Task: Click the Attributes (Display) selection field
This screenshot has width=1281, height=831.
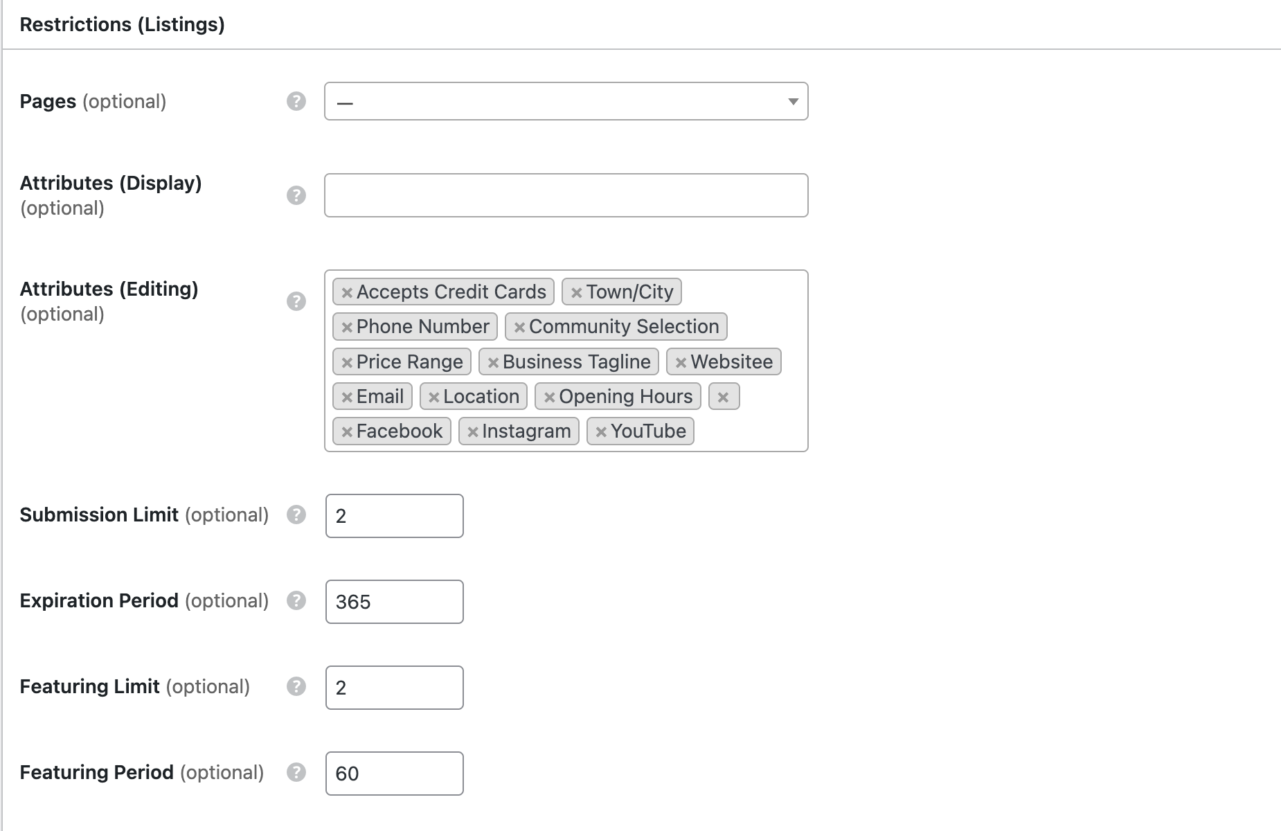Action: [x=566, y=195]
